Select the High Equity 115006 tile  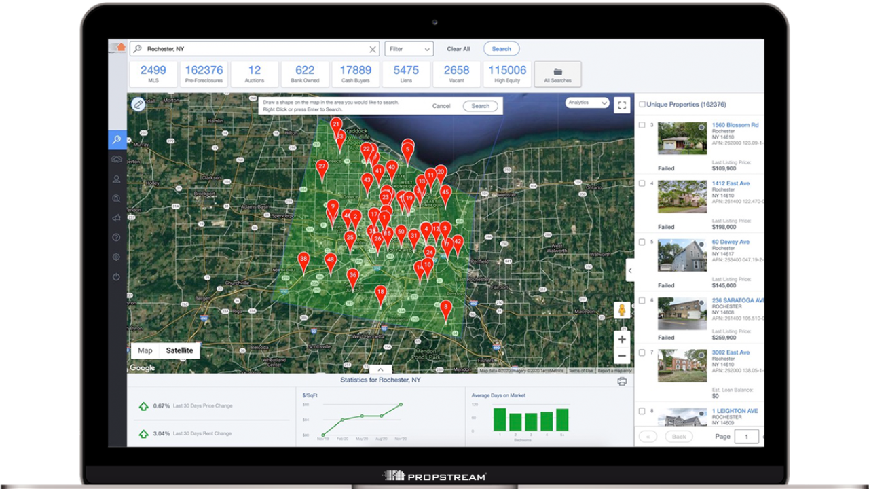pos(507,74)
